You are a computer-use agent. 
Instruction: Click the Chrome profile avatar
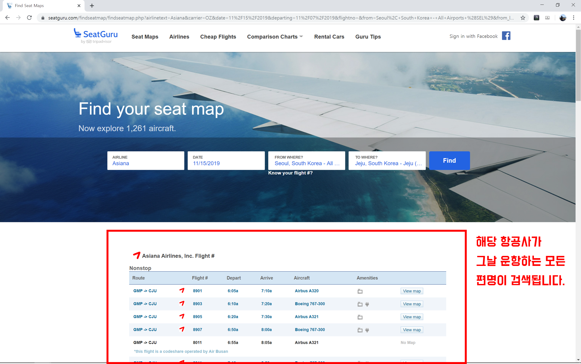tap(563, 18)
